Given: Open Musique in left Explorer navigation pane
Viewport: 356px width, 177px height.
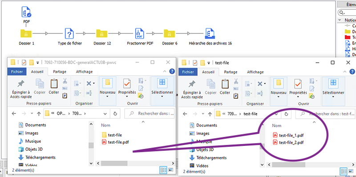Looking at the screenshot, I should pyautogui.click(x=30, y=141).
